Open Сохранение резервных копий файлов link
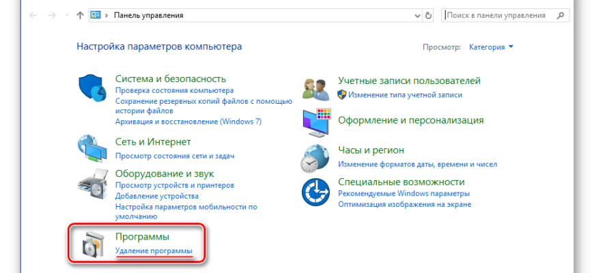Viewport: 594px width, 273px height. 204,106
